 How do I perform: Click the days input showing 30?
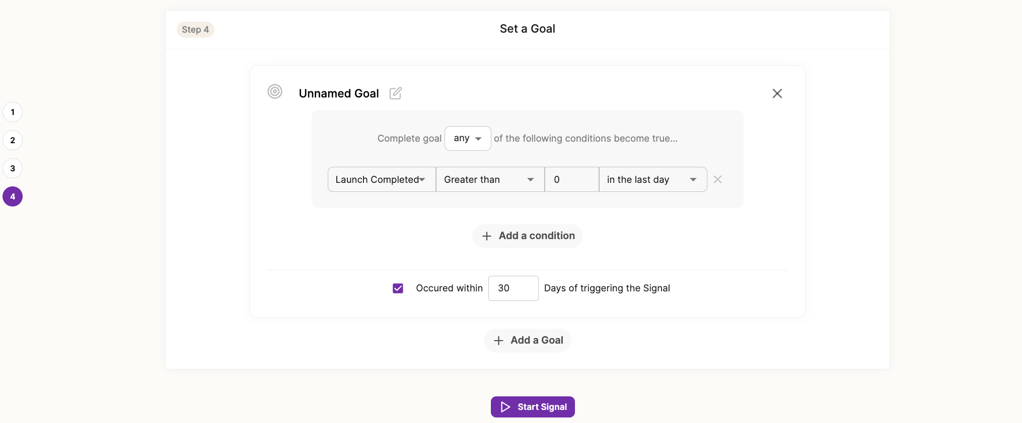coord(514,288)
